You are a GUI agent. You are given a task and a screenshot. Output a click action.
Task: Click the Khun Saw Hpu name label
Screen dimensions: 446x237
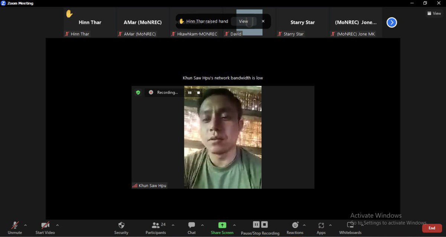point(152,185)
